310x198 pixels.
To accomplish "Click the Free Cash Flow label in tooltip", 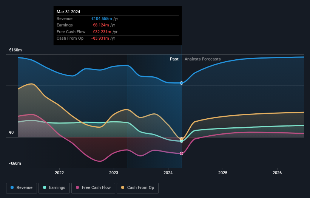I will pyautogui.click(x=71, y=32).
